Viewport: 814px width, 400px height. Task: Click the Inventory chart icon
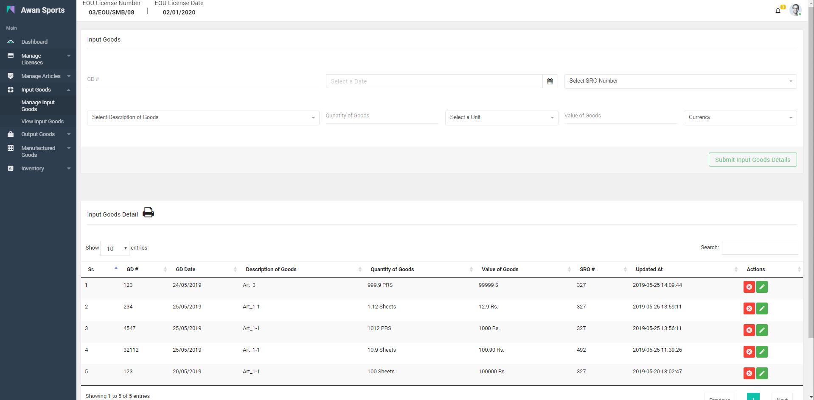(x=11, y=168)
